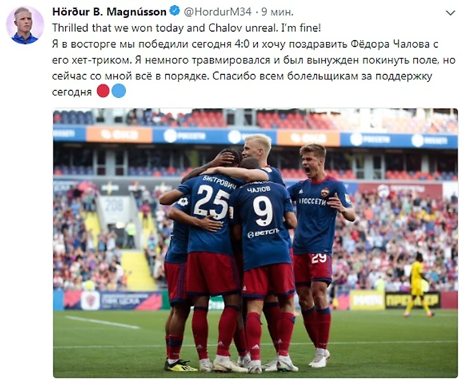Click the ПФК ЦСКА pitch-side board
464x386 pixels.
(x=113, y=300)
